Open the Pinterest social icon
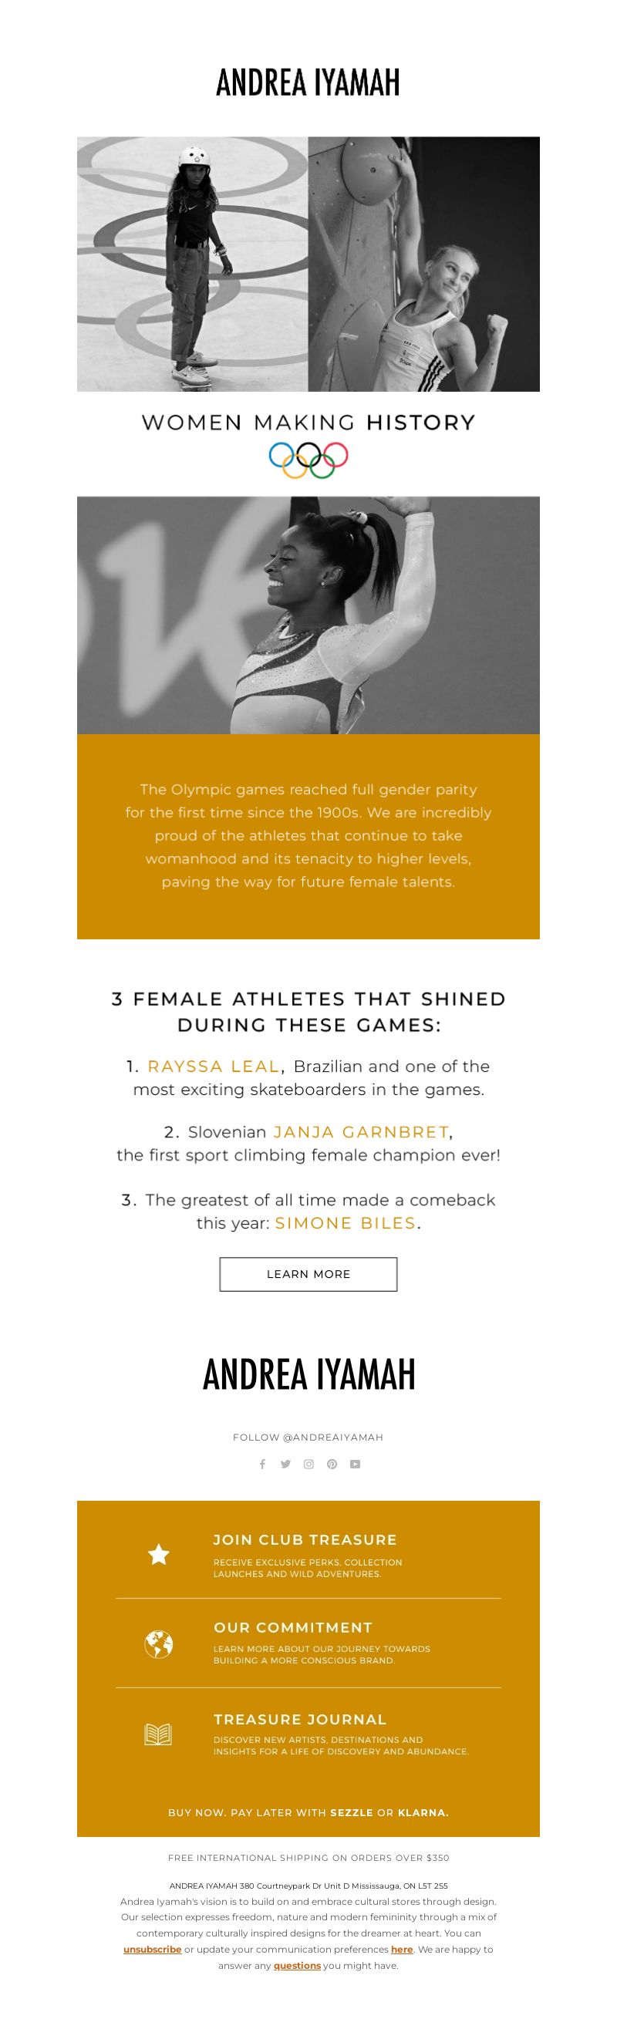The image size is (617, 2019). click(332, 1464)
